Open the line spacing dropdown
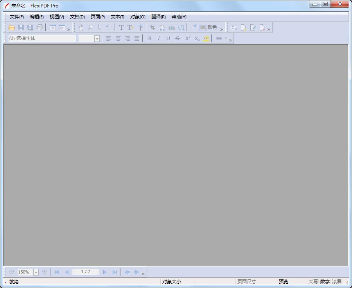The image size is (352, 288). pos(226,38)
